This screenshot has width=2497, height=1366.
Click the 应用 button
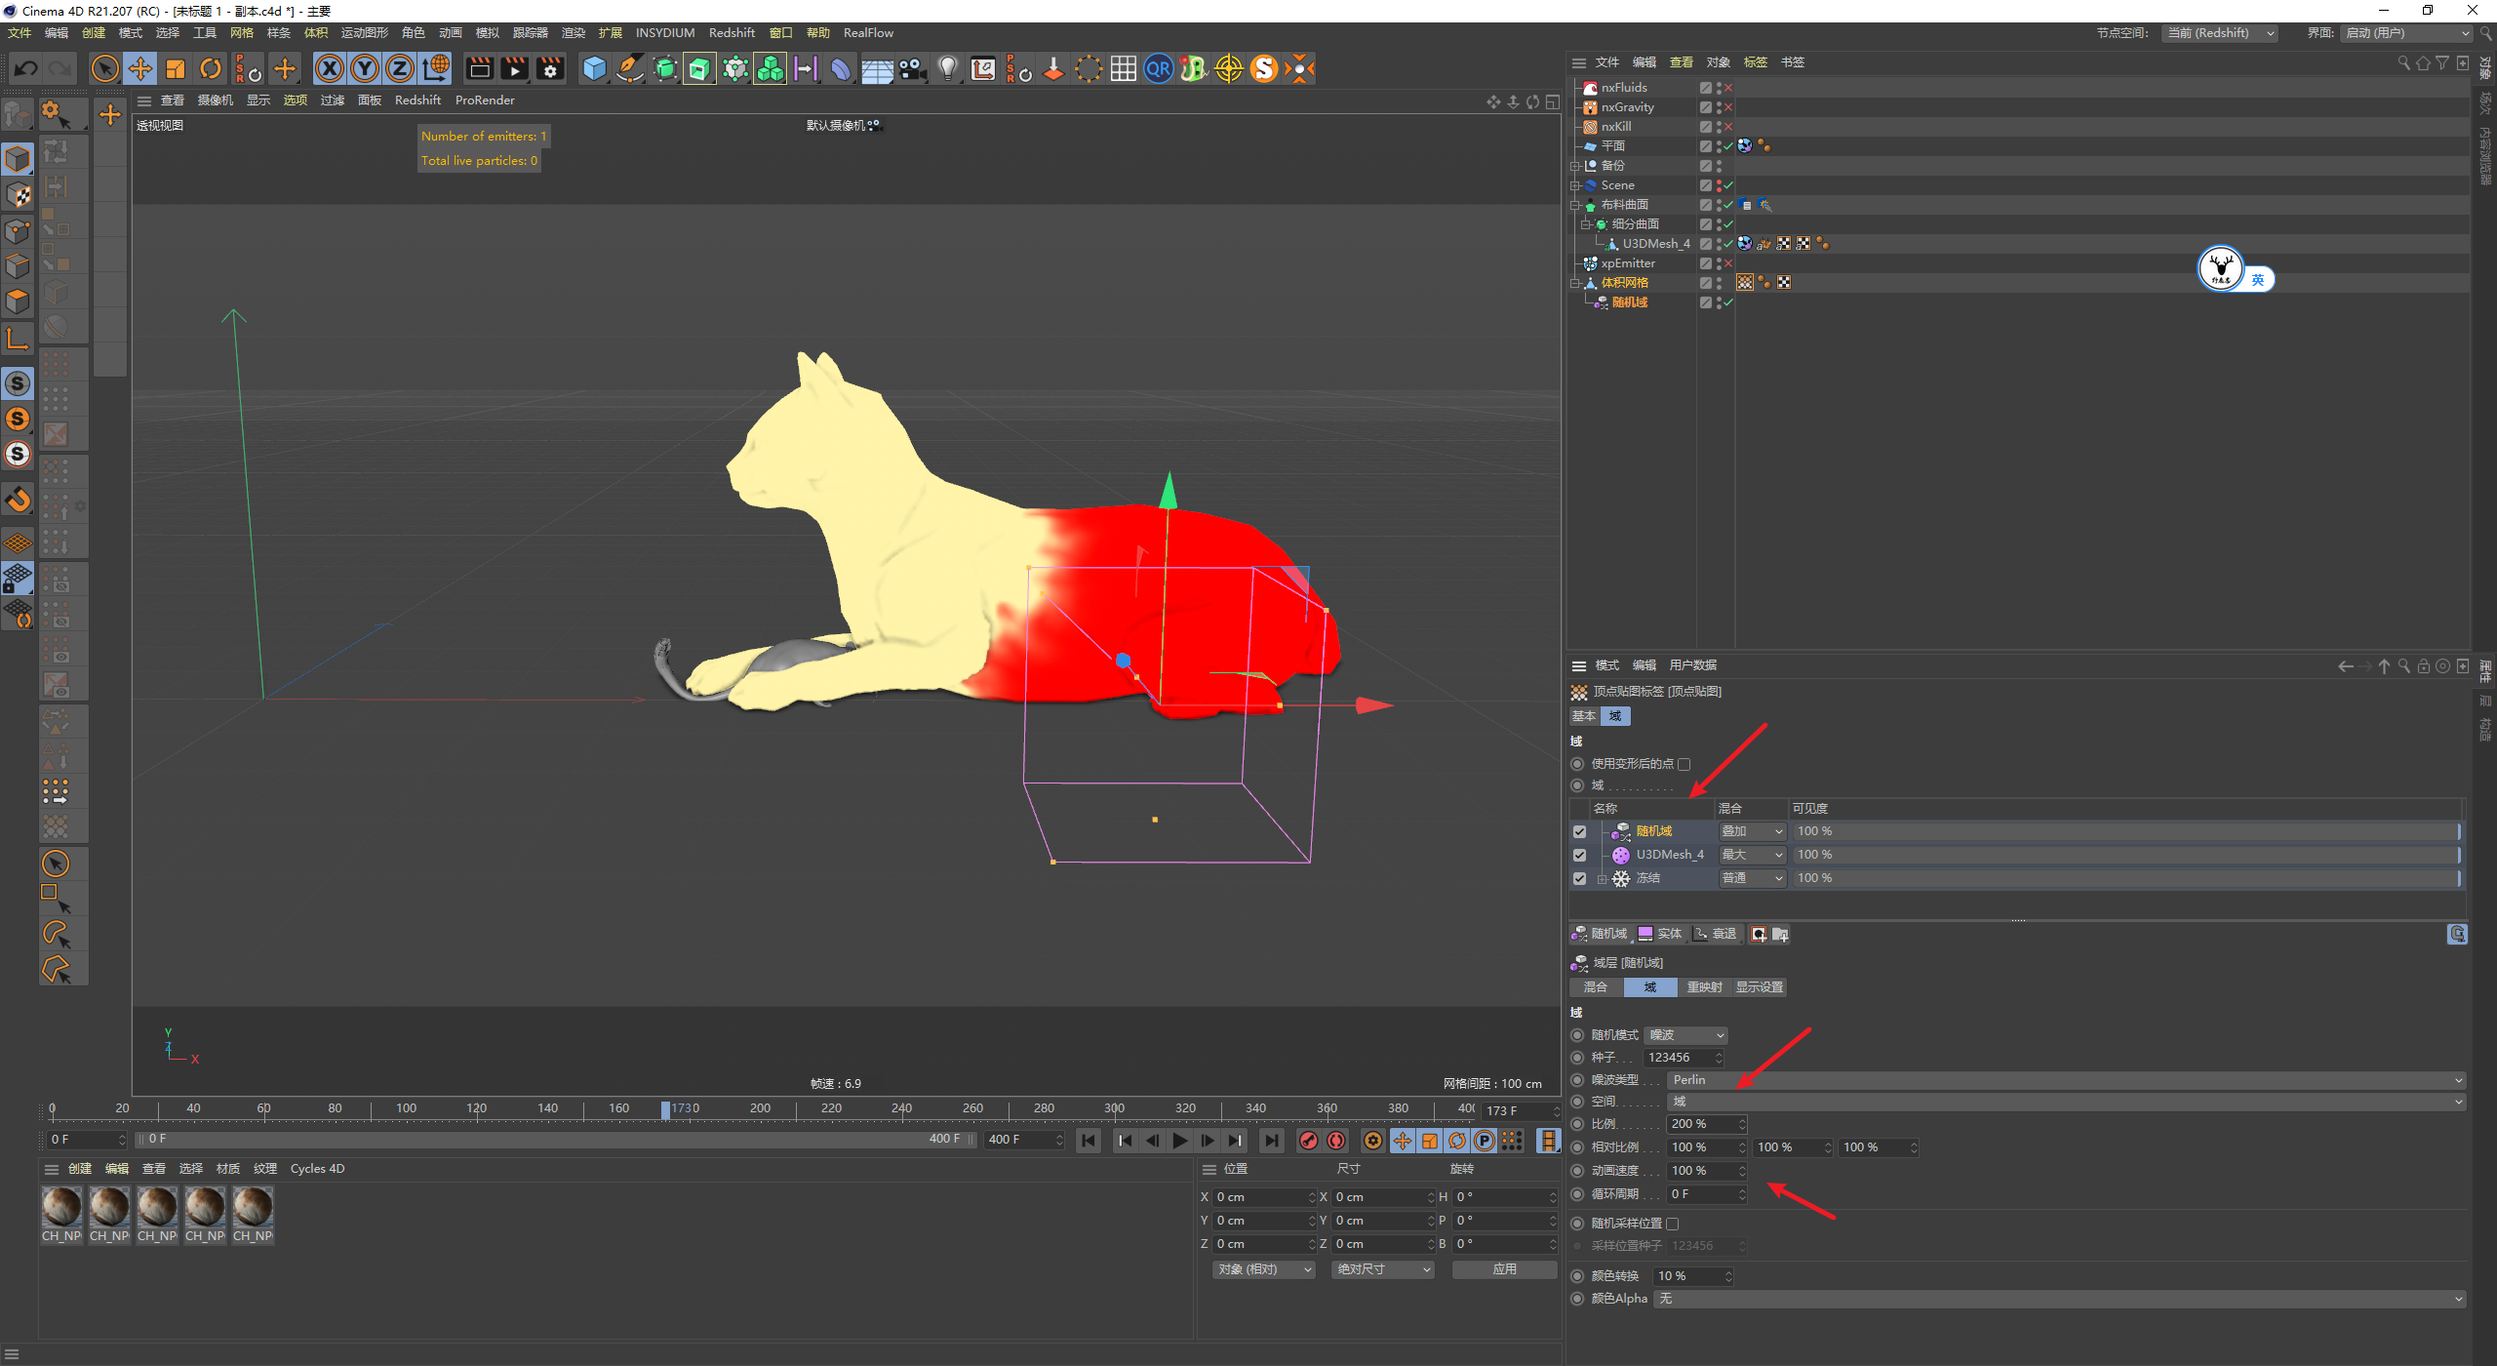coord(1504,1269)
